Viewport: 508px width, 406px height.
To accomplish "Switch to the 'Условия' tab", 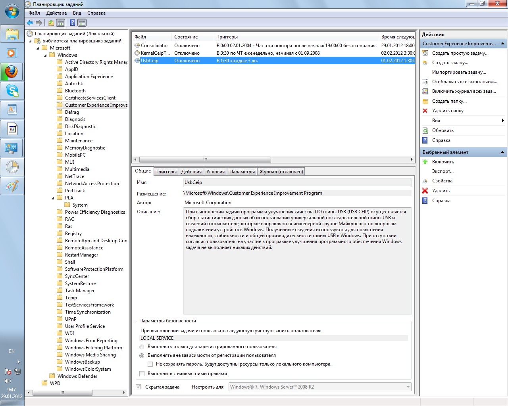I will 216,172.
